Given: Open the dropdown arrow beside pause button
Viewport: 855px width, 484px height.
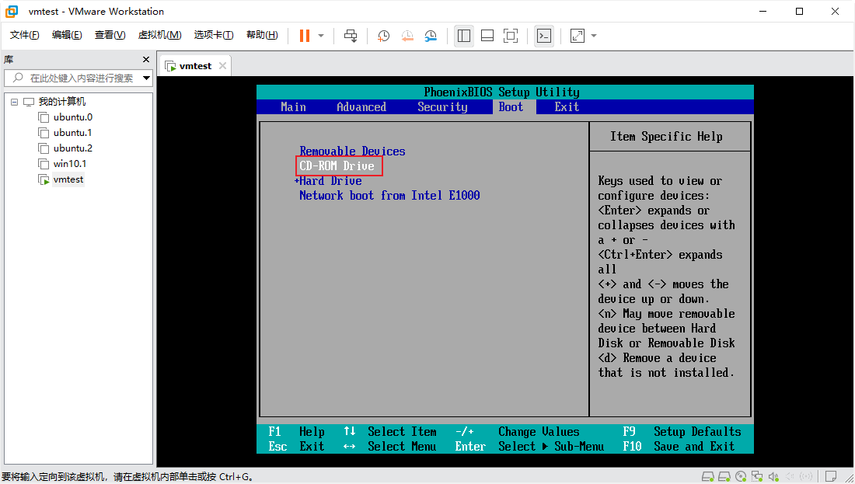Looking at the screenshot, I should (x=321, y=36).
